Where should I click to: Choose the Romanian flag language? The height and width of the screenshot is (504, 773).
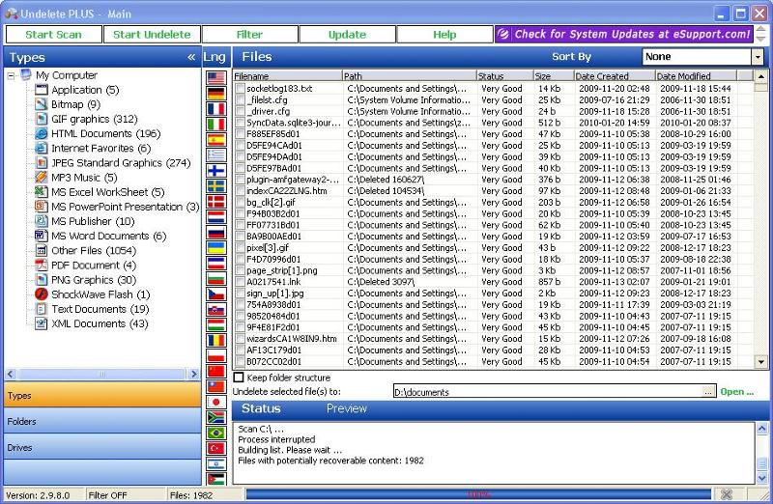(215, 340)
